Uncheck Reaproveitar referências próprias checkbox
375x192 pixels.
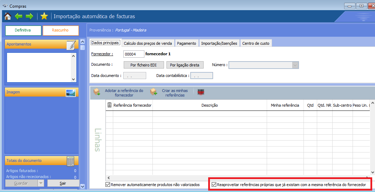coord(214,184)
